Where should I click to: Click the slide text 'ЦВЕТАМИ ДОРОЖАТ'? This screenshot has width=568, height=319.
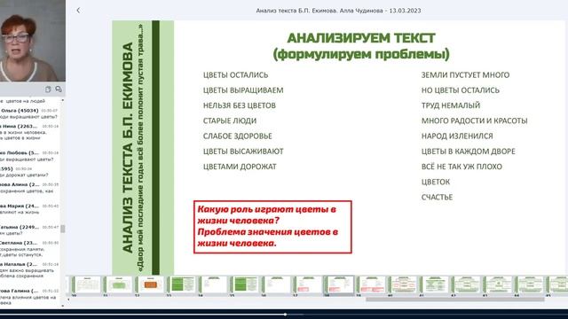(240, 167)
